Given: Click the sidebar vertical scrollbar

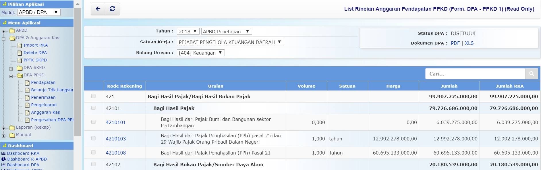Looking at the screenshot, I should point(78,72).
